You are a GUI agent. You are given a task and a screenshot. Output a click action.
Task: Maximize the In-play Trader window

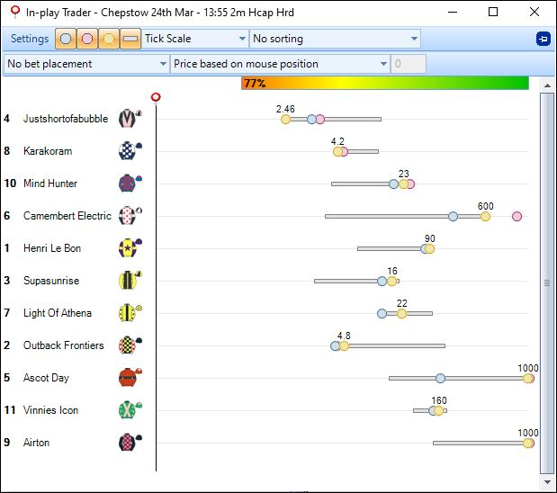[493, 12]
